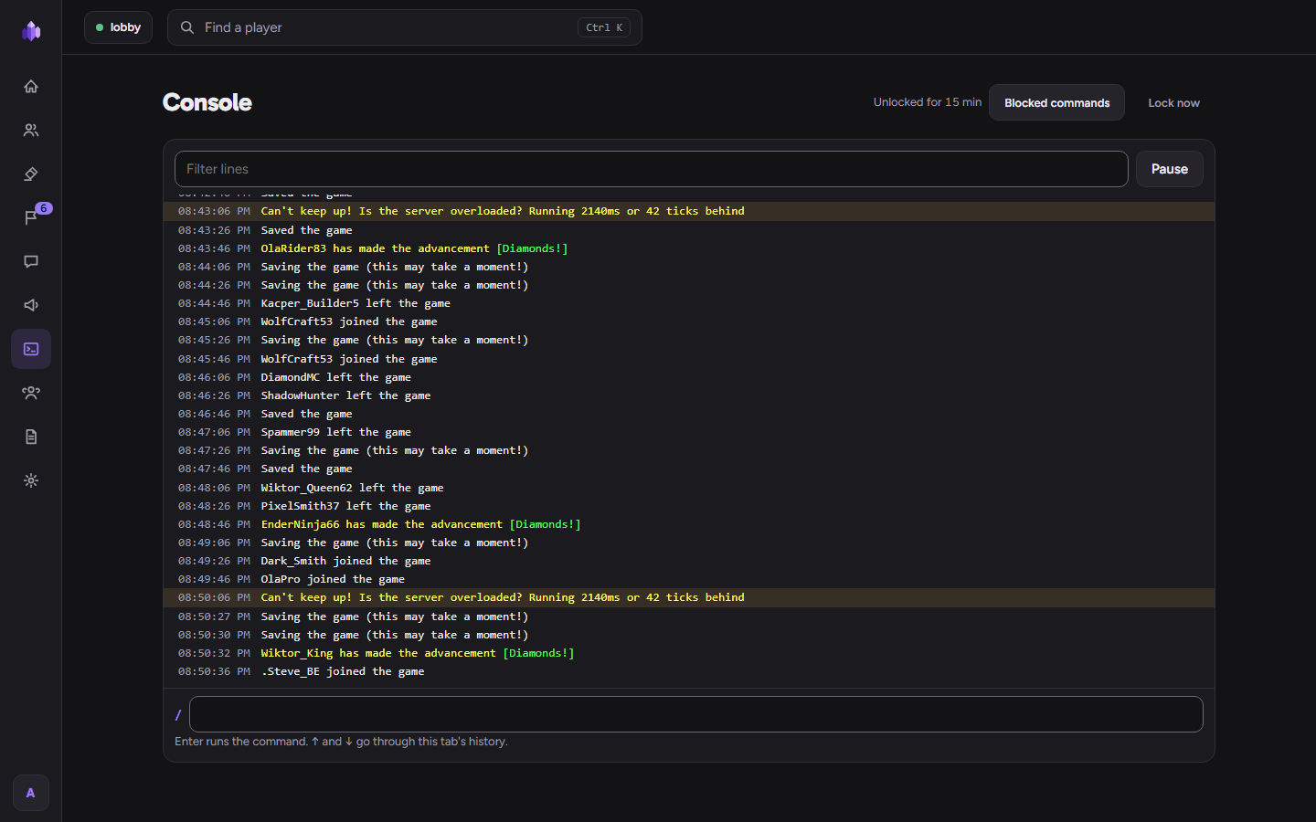
Task: Select the DiamondMC left the game line
Action: pyautogui.click(x=689, y=377)
